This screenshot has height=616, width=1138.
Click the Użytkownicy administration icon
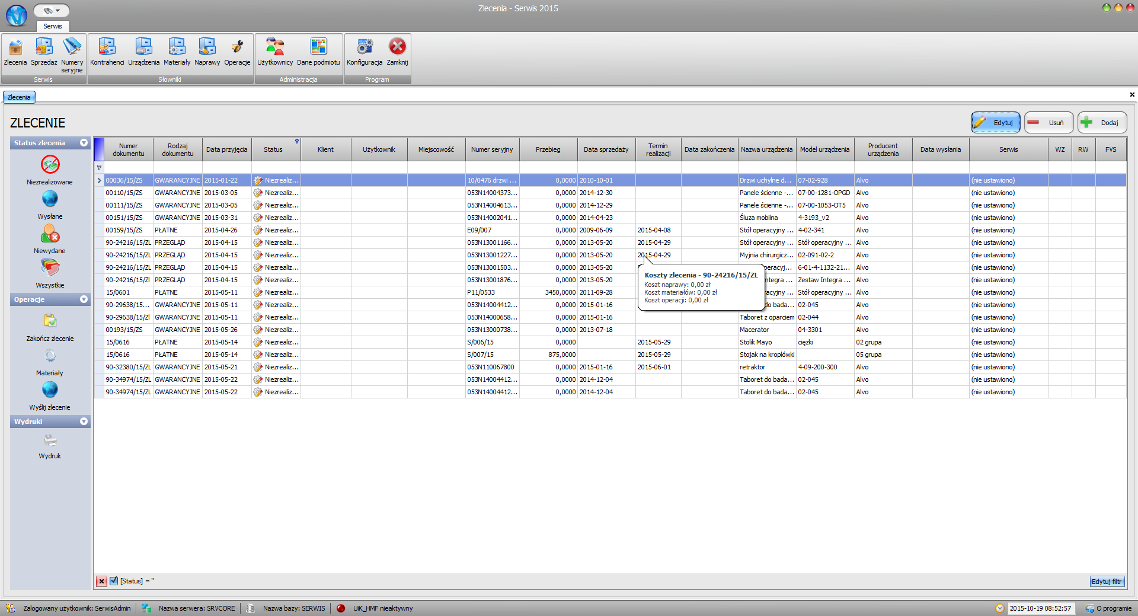(x=275, y=47)
